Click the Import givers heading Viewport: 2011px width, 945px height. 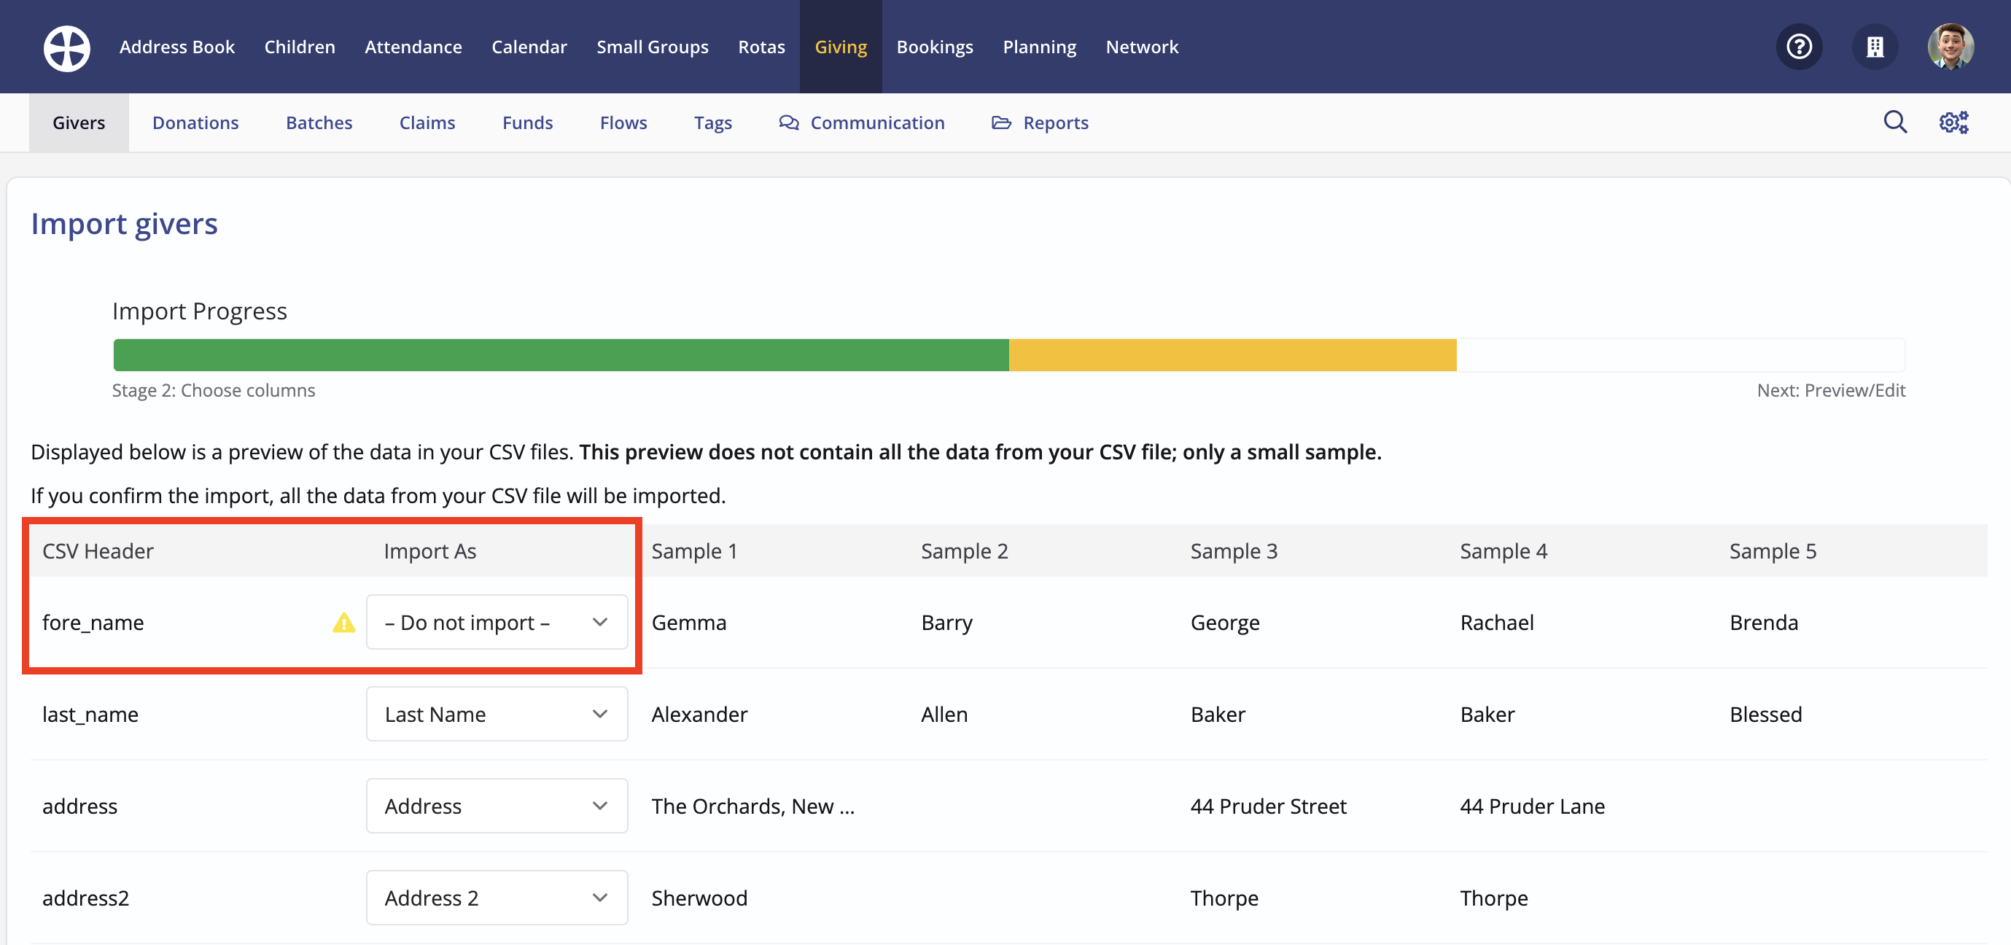tap(124, 224)
